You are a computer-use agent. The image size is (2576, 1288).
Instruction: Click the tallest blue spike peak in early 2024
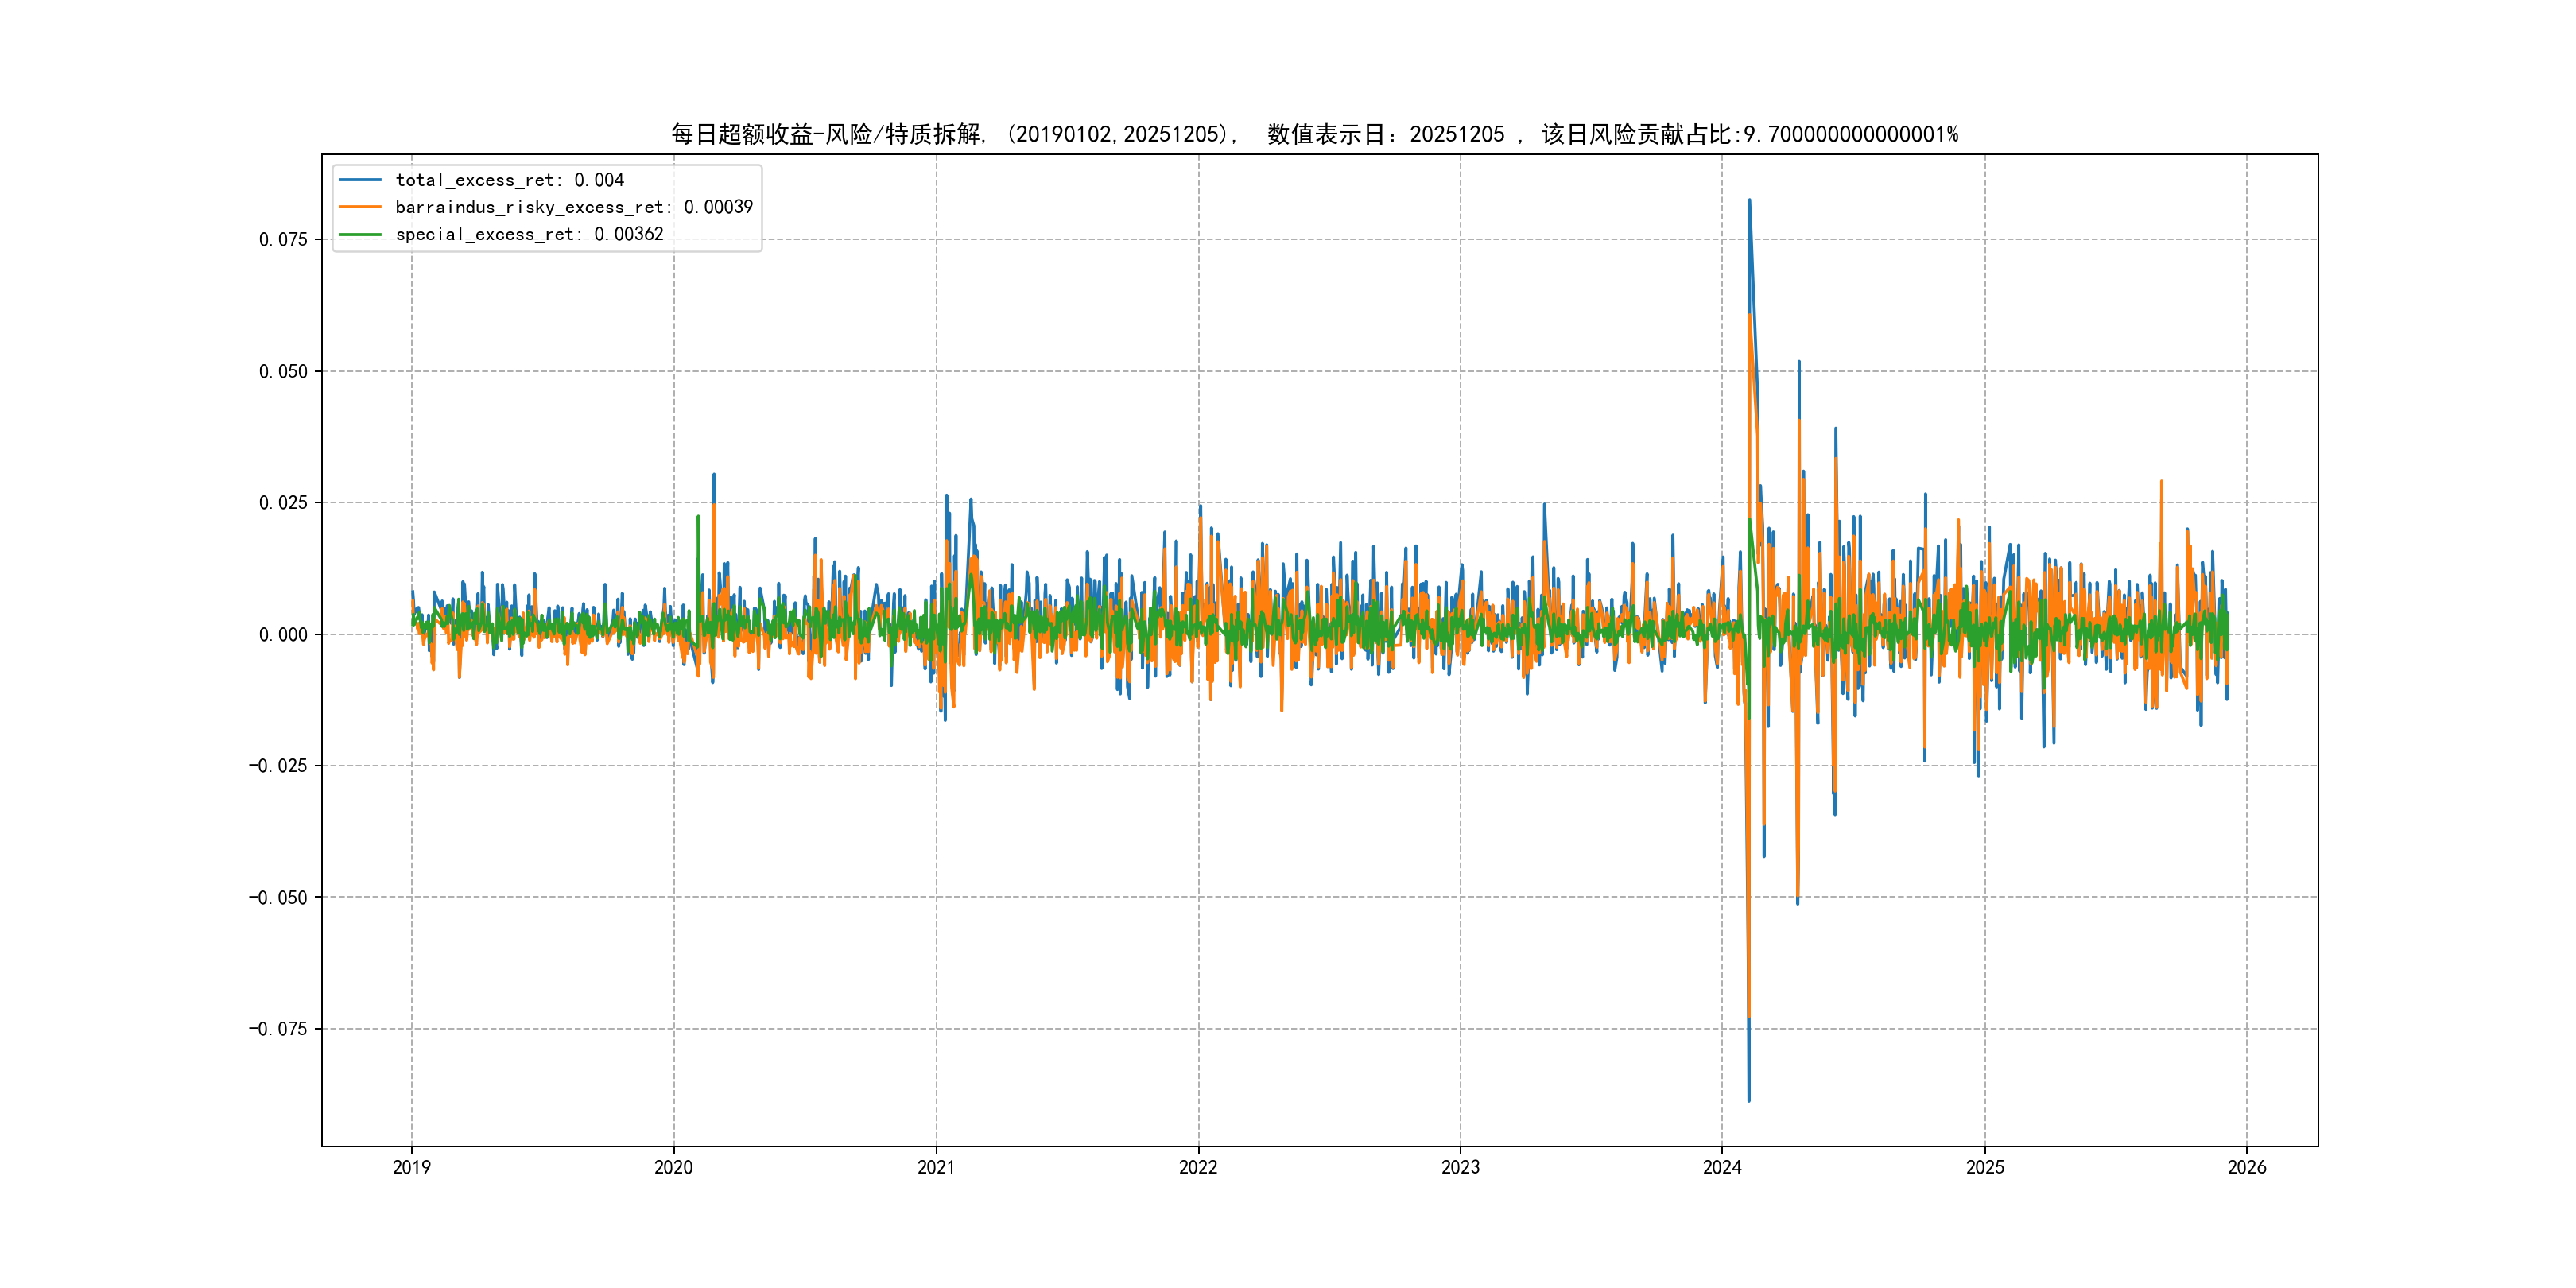coord(1749,201)
